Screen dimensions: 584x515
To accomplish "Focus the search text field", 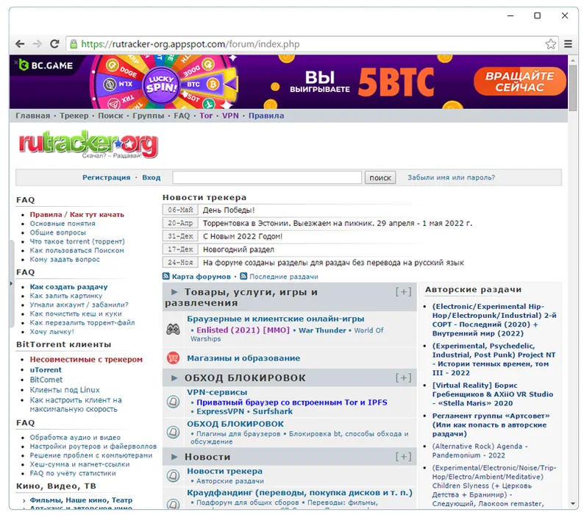I will pos(266,177).
